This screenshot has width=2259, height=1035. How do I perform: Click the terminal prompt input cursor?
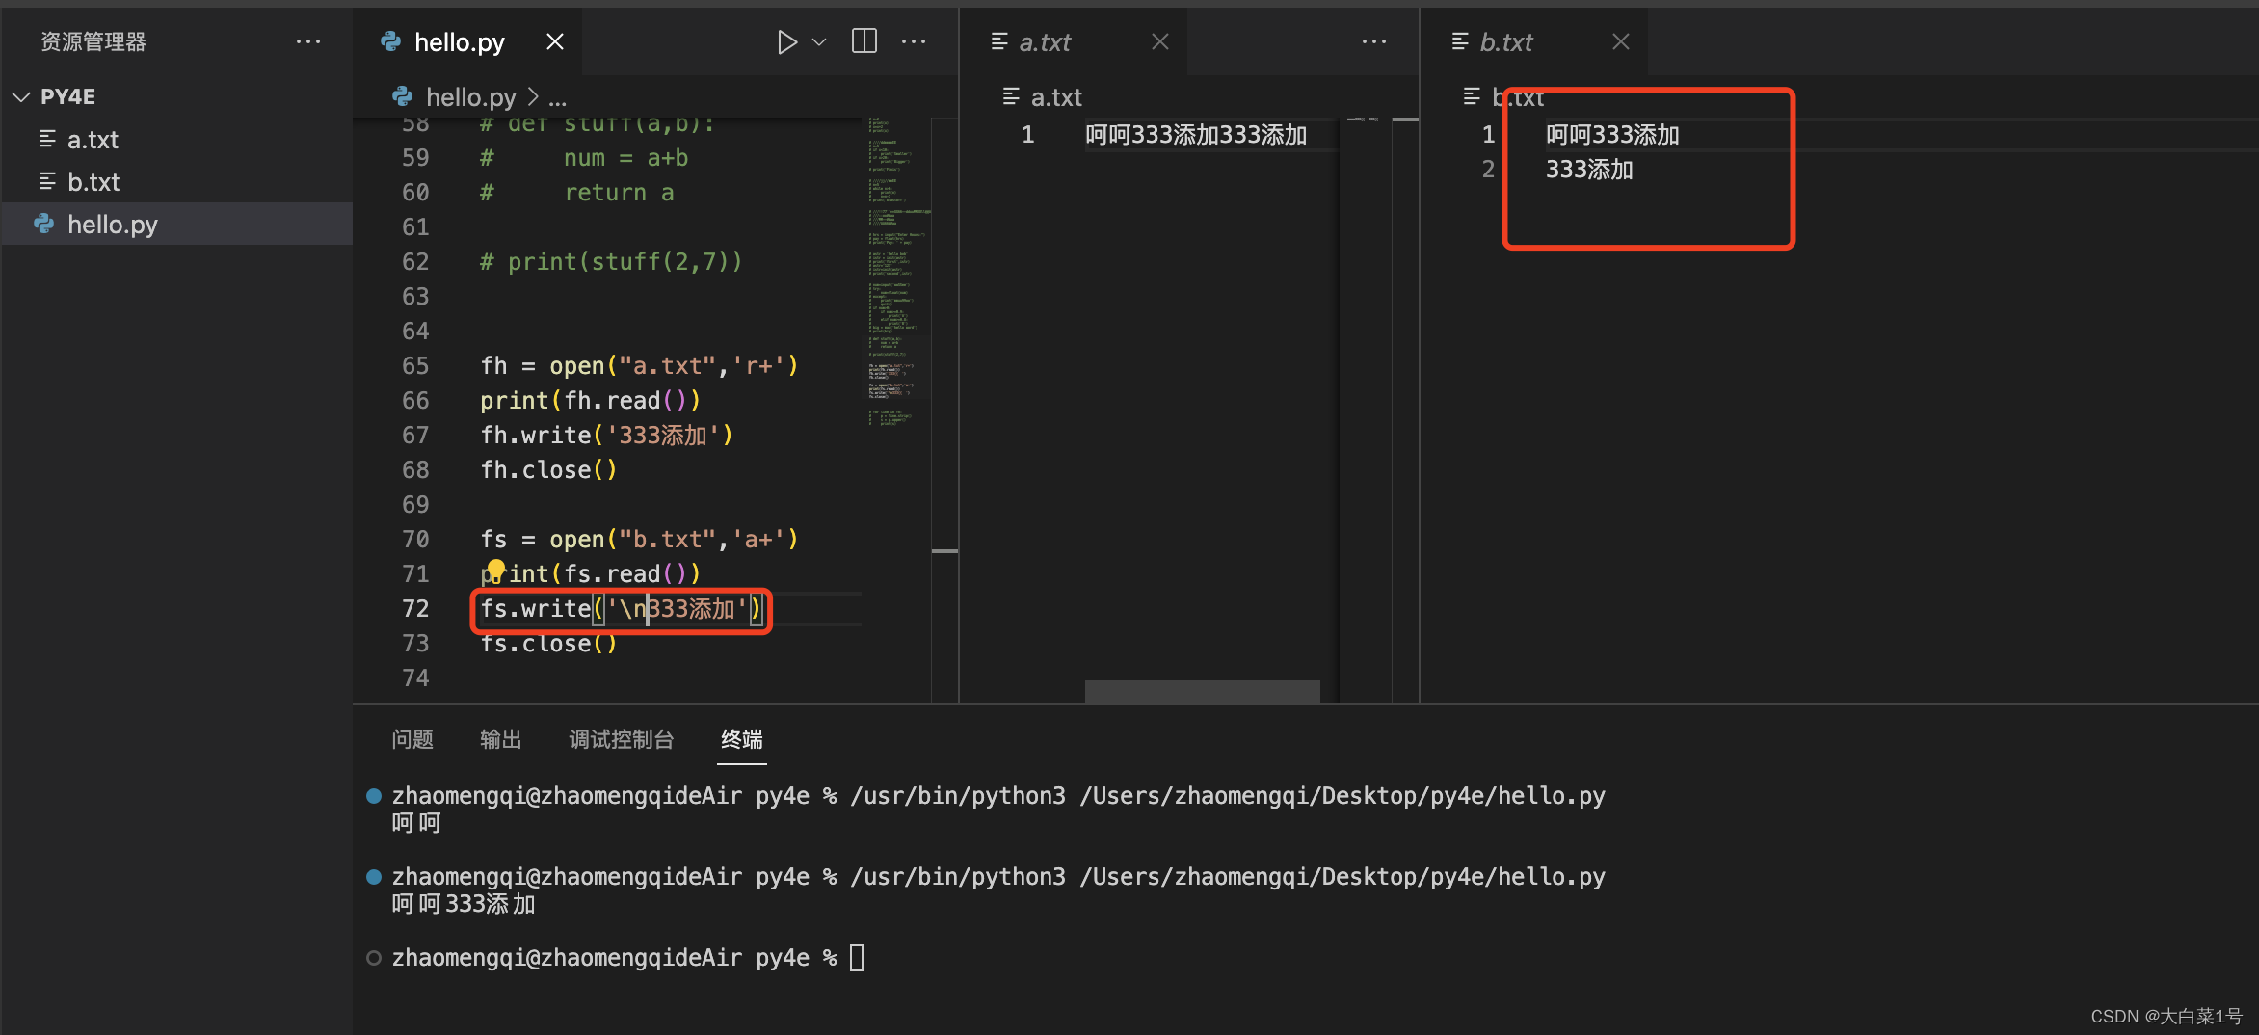coord(857,958)
